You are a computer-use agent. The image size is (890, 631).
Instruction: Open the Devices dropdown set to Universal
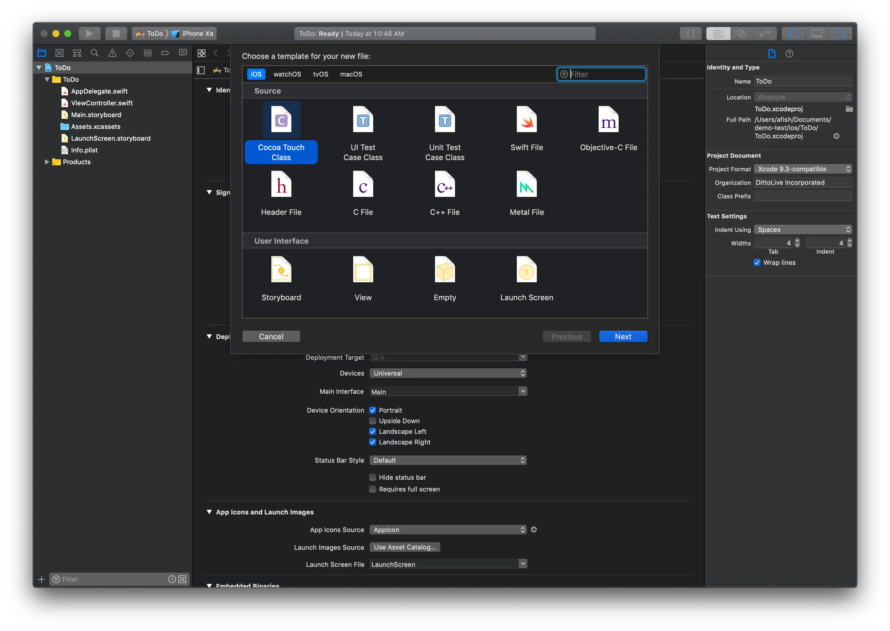(448, 373)
